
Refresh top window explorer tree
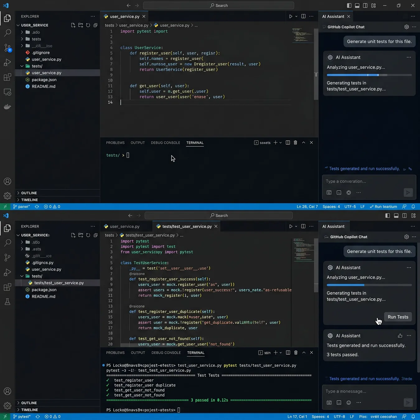tap(88, 25)
